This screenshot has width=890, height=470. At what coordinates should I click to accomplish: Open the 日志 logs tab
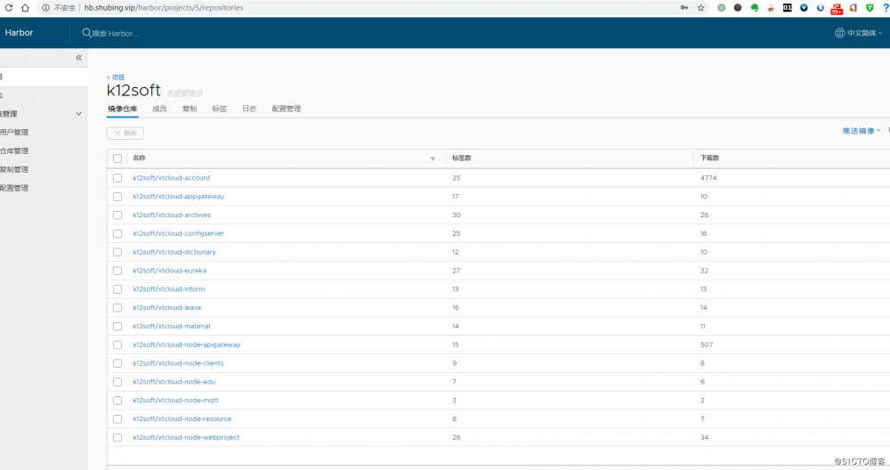(249, 109)
